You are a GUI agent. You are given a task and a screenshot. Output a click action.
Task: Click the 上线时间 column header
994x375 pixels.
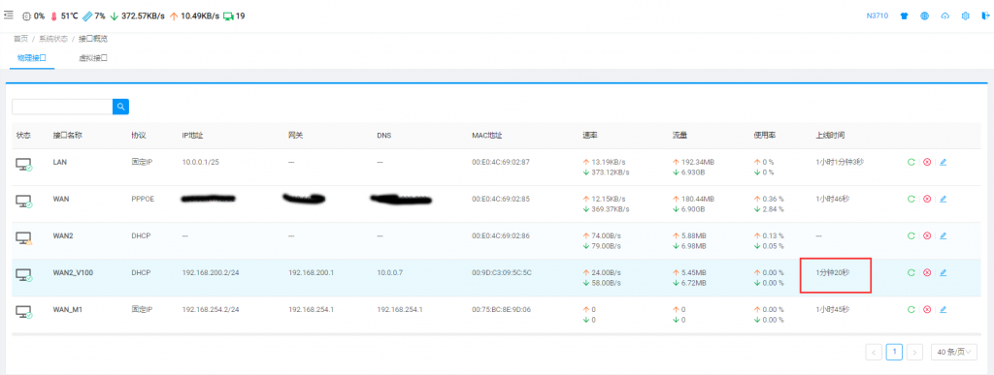click(831, 136)
